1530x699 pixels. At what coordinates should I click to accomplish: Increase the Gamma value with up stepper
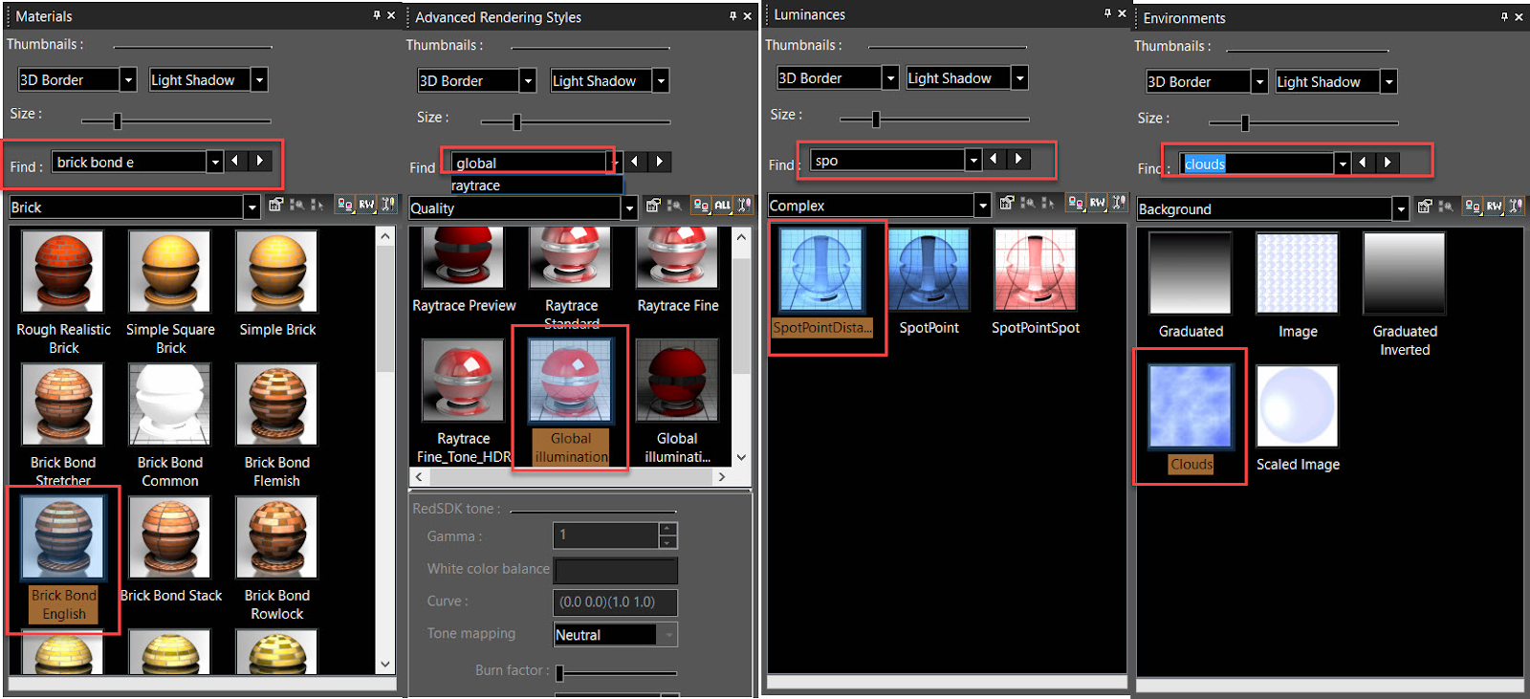[668, 529]
